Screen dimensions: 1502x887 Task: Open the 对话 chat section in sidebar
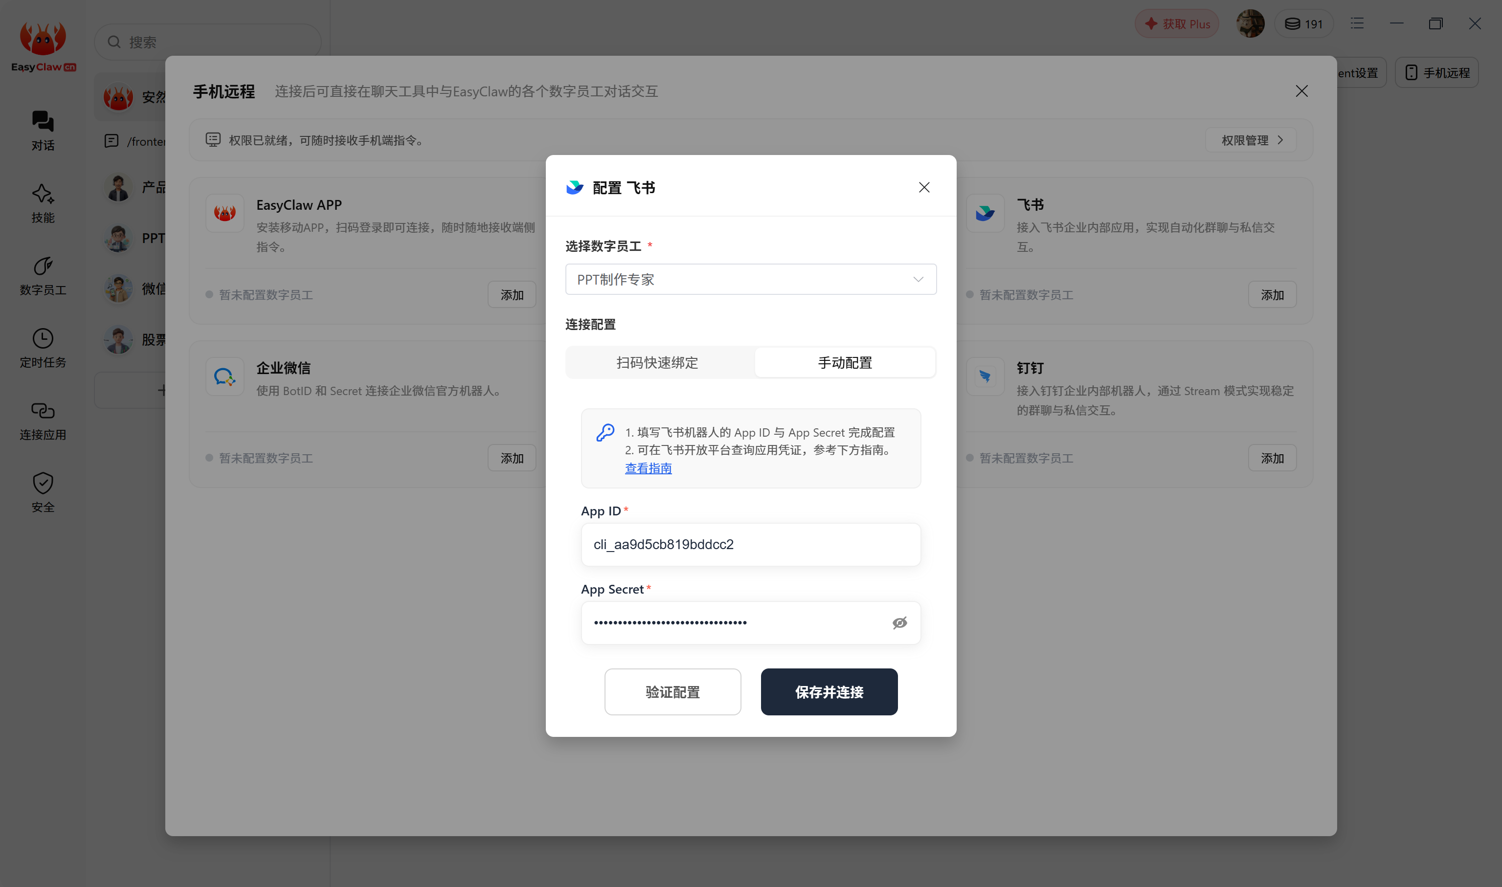click(43, 131)
